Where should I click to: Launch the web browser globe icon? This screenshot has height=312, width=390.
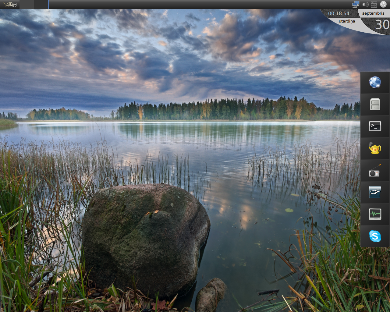point(375,82)
